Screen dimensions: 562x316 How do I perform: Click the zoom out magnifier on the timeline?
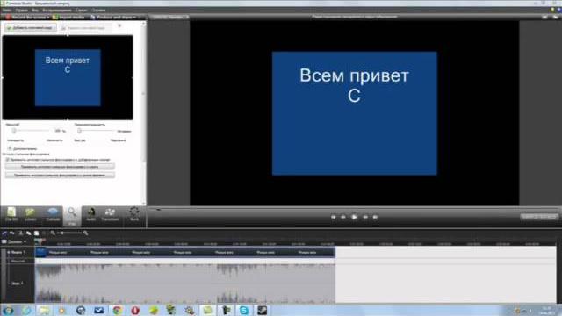click(x=53, y=233)
